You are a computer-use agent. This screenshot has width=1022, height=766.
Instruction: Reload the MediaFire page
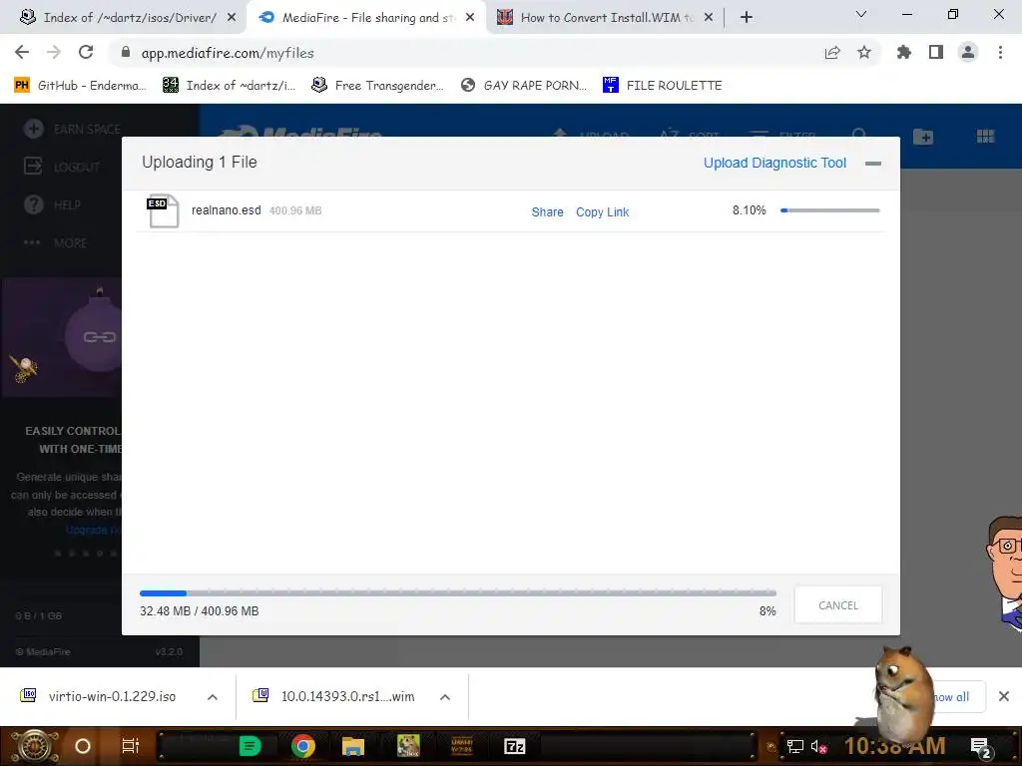coord(86,52)
